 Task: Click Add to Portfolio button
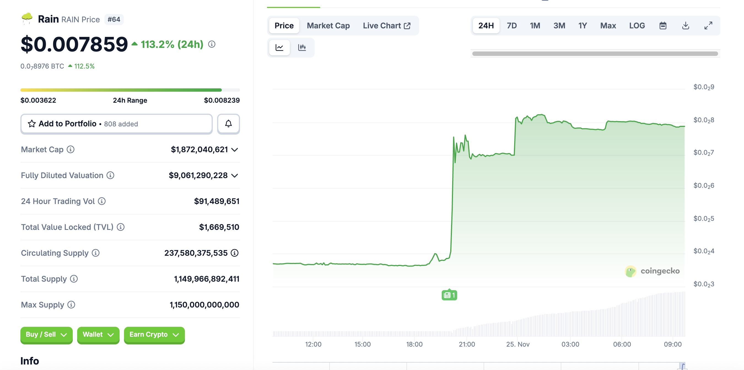pos(116,124)
